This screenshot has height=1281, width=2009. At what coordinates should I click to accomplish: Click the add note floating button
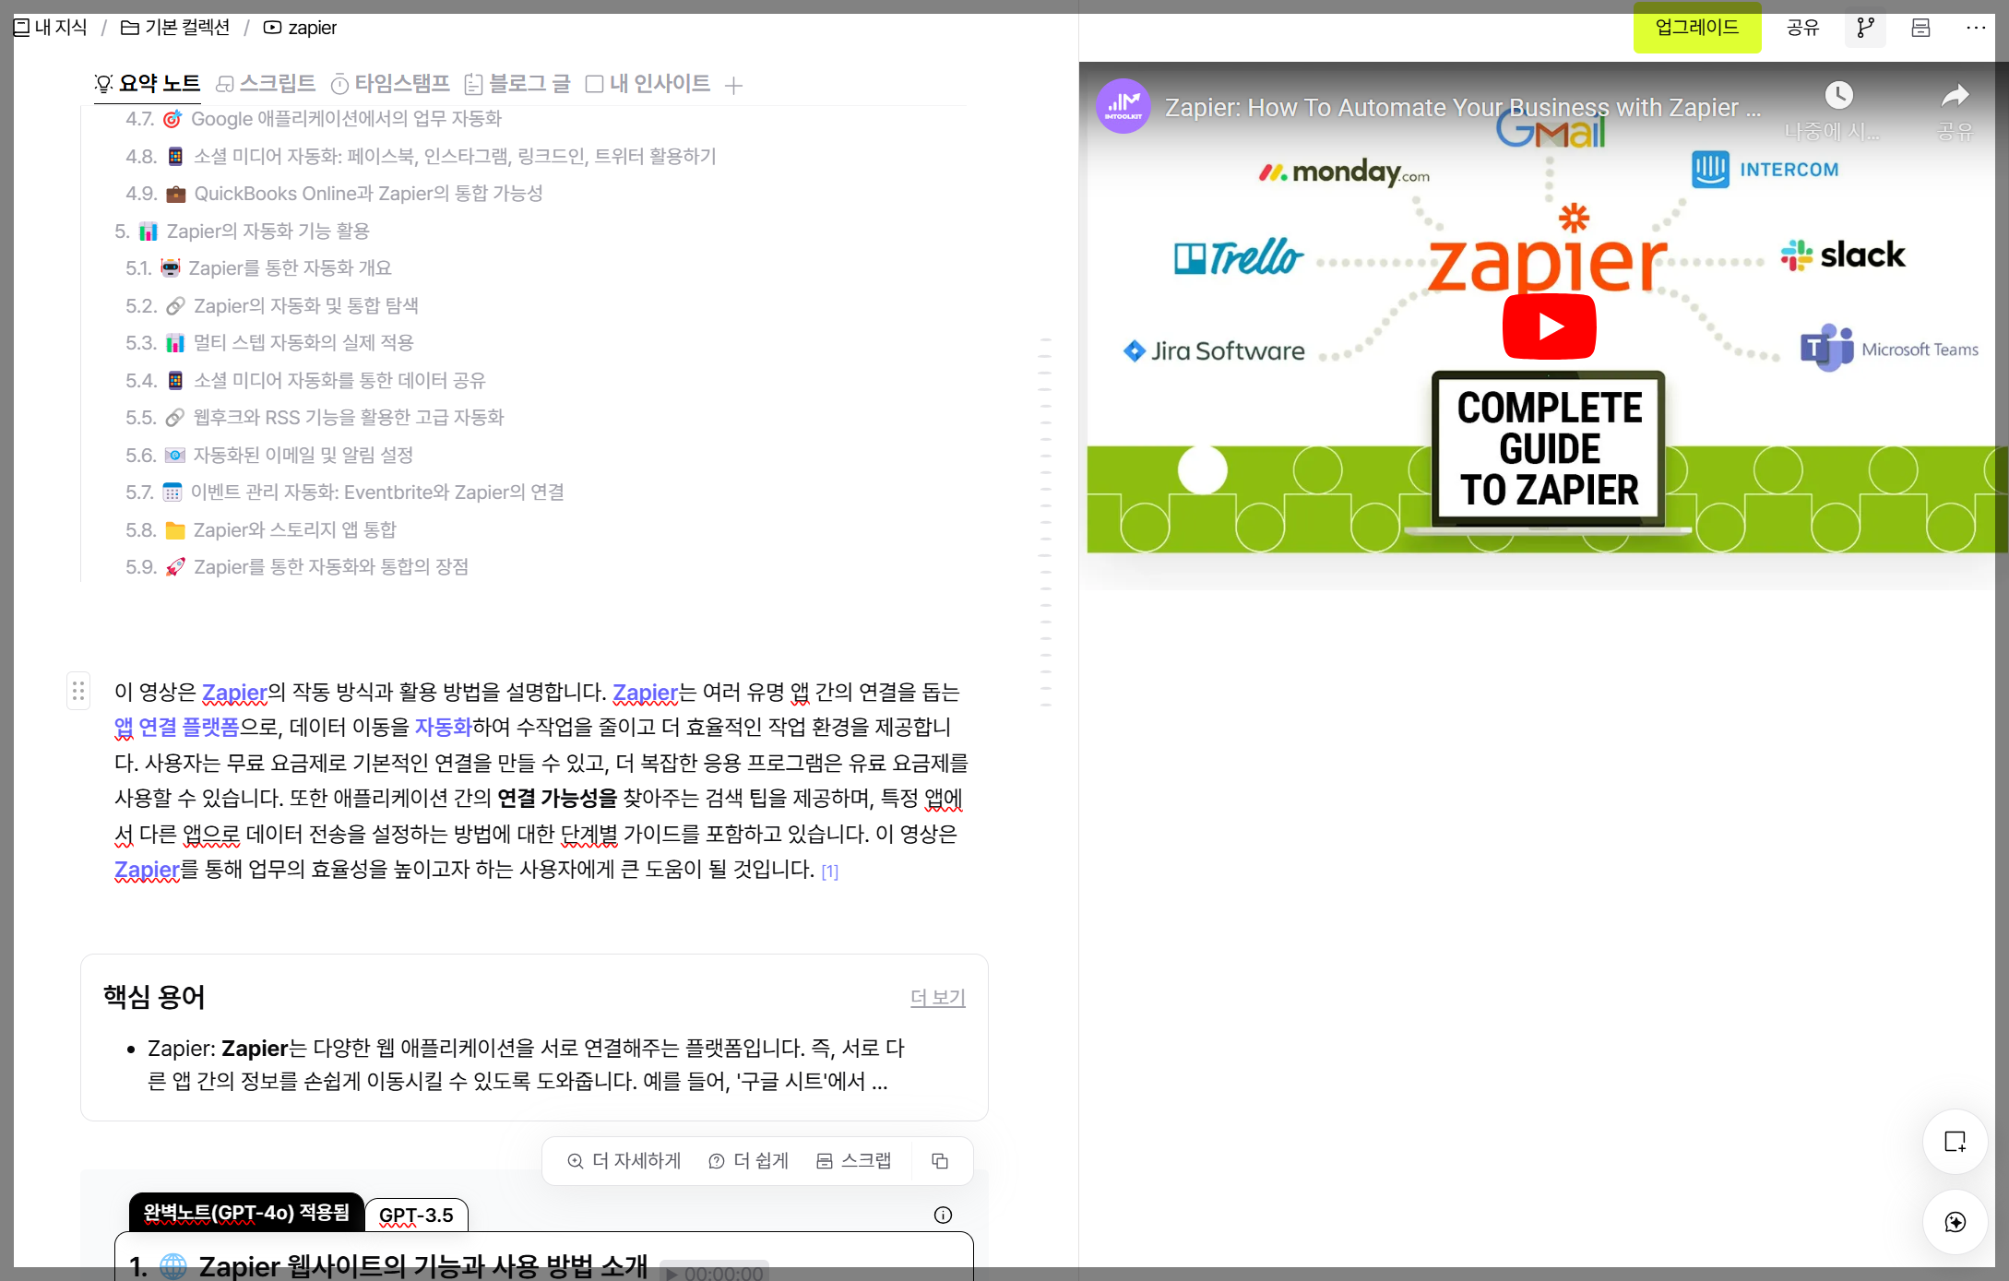pyautogui.click(x=1955, y=1142)
